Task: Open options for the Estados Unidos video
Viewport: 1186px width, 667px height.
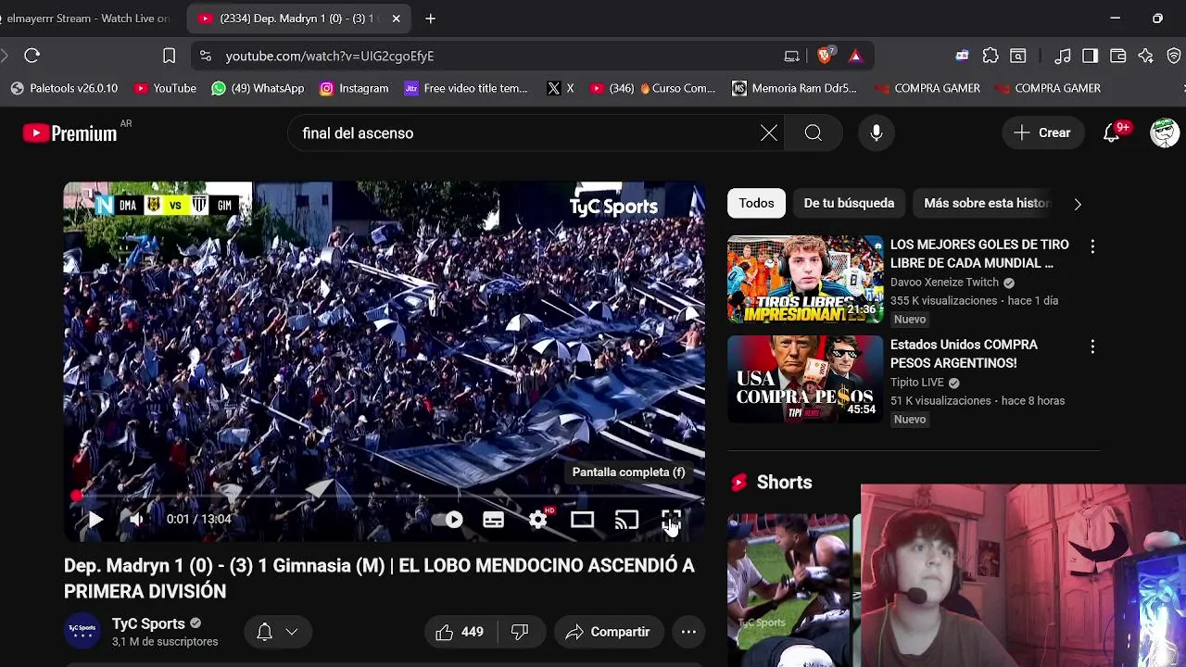Action: pyautogui.click(x=1092, y=346)
